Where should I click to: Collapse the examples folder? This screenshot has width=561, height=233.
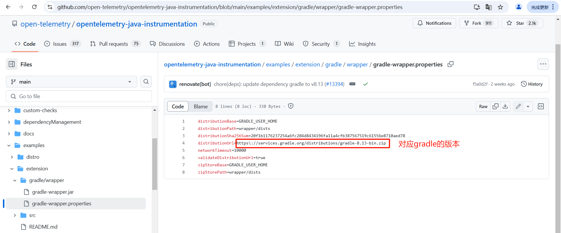(x=9, y=145)
